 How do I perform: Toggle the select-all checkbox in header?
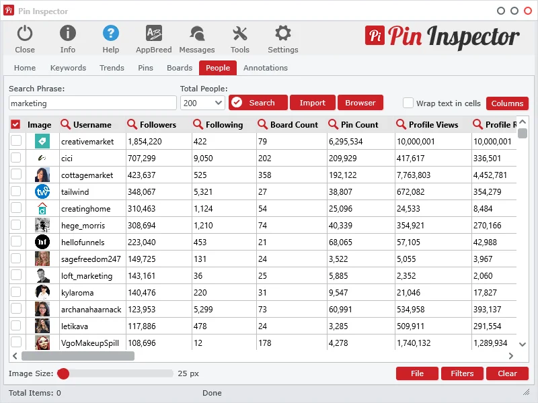(x=15, y=124)
